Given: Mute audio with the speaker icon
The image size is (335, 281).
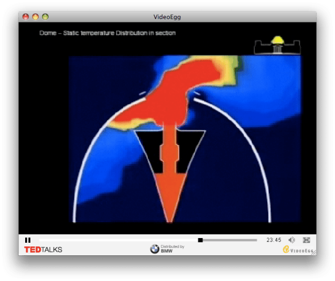Looking at the screenshot, I should coord(292,240).
